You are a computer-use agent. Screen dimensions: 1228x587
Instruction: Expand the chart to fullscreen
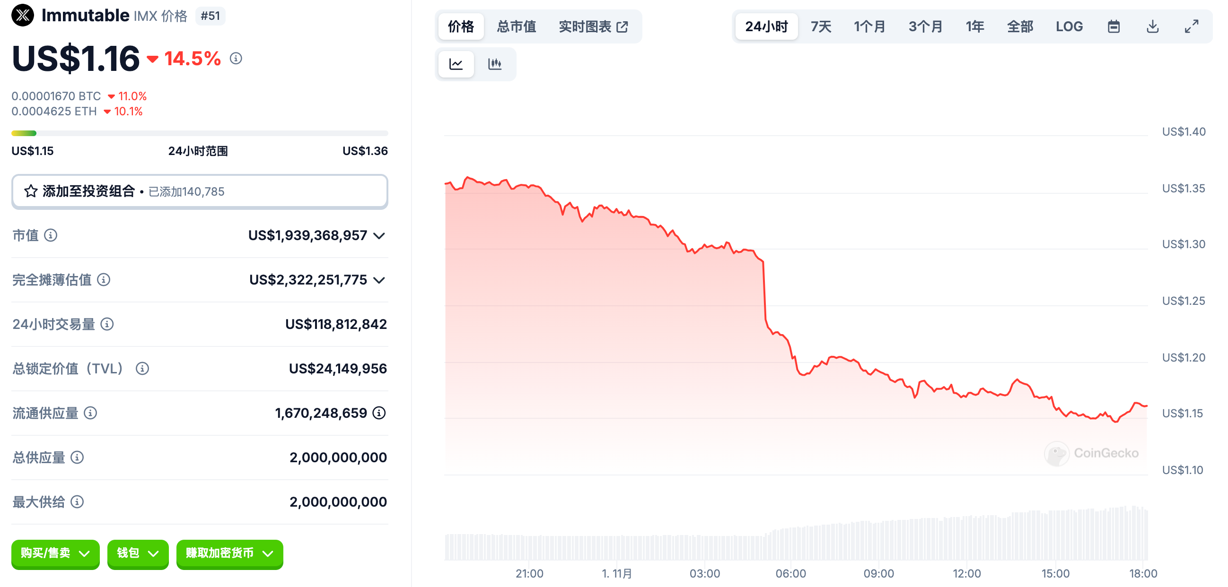1191,26
